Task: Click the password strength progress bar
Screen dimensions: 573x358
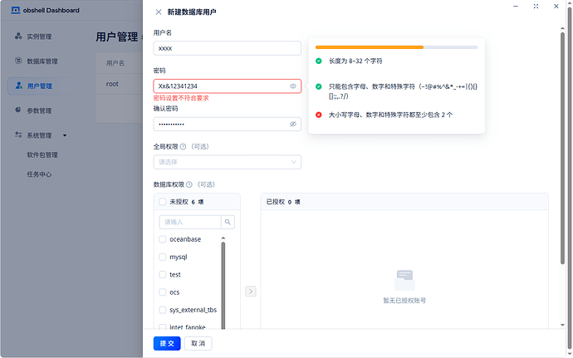Action: point(396,47)
